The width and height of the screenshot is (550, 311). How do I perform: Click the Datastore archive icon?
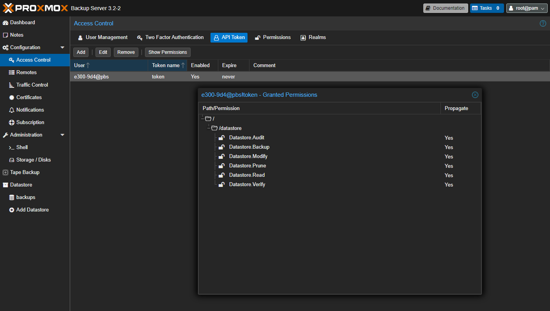5,185
